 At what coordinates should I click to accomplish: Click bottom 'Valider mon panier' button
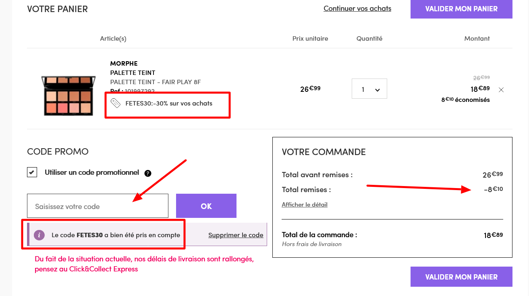click(461, 277)
